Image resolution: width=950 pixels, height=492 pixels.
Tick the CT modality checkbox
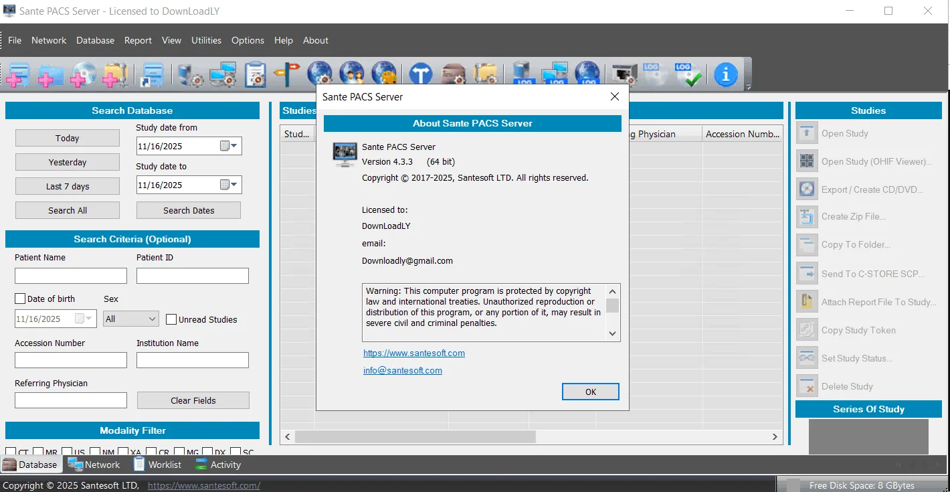point(11,453)
